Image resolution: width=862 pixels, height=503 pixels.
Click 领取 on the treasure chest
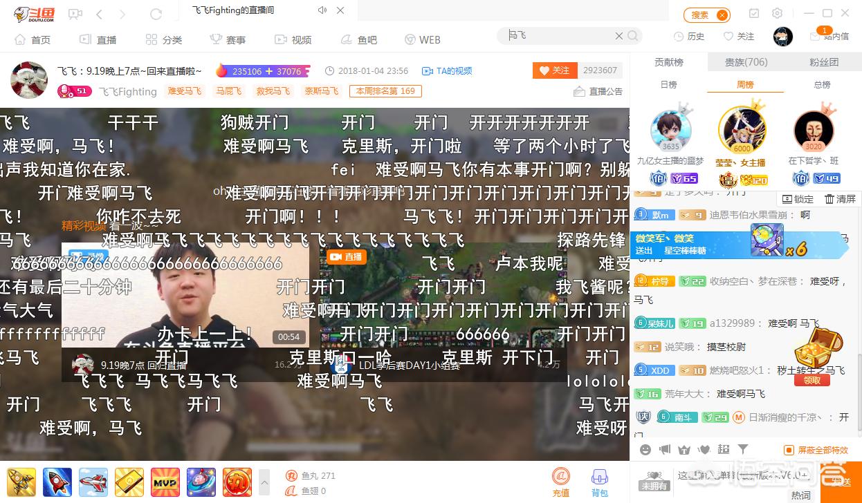(x=812, y=380)
